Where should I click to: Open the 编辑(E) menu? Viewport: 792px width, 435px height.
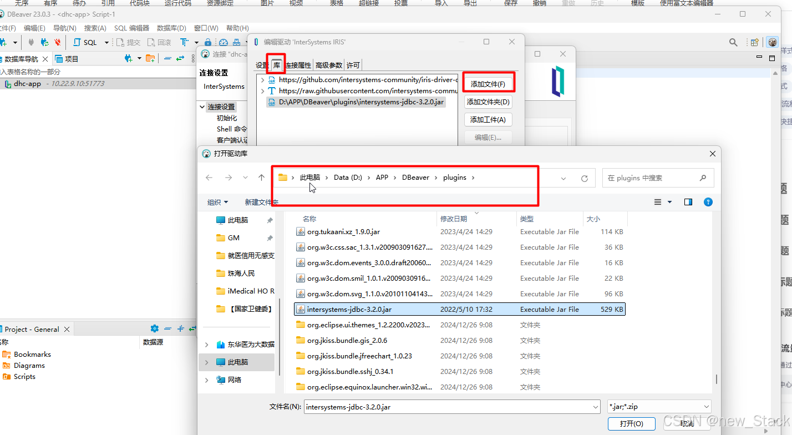pos(34,28)
